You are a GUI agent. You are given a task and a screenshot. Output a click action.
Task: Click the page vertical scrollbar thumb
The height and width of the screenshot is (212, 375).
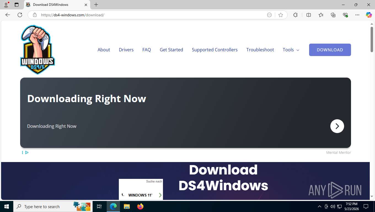coord(372,39)
